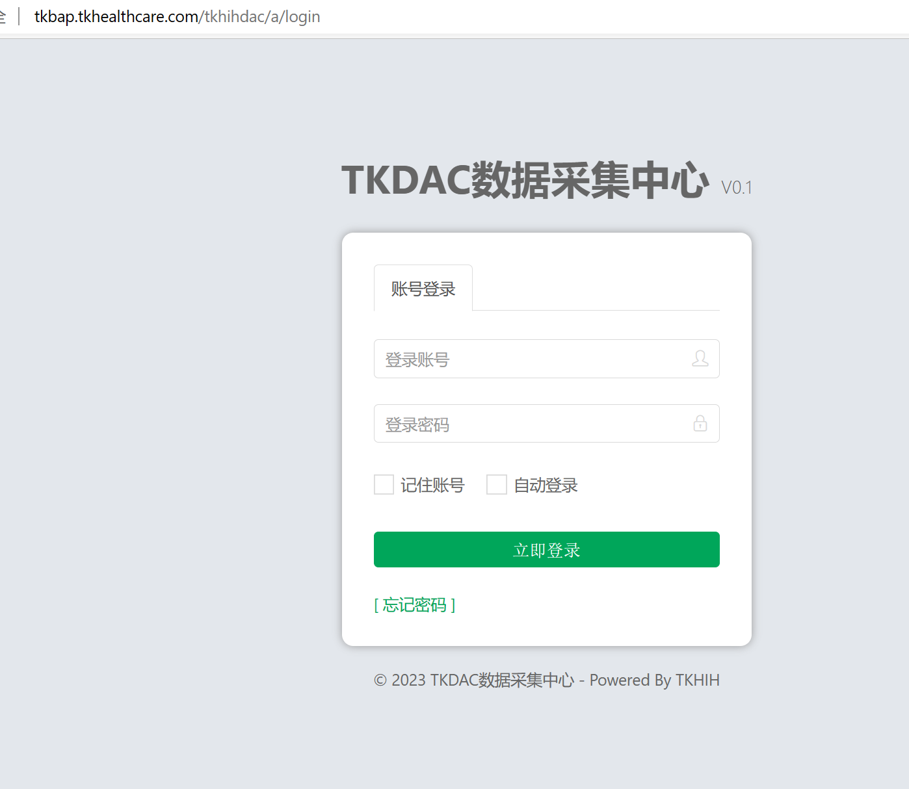Click the lock icon in password field

[700, 423]
